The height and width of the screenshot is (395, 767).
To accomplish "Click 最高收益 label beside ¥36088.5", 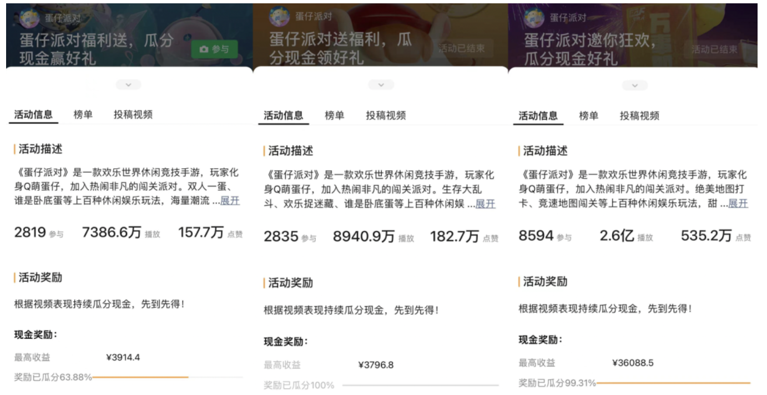I will pyautogui.click(x=537, y=363).
